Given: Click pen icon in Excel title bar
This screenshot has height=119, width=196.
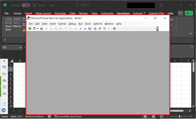Looking at the screenshot, I should 161,5.
